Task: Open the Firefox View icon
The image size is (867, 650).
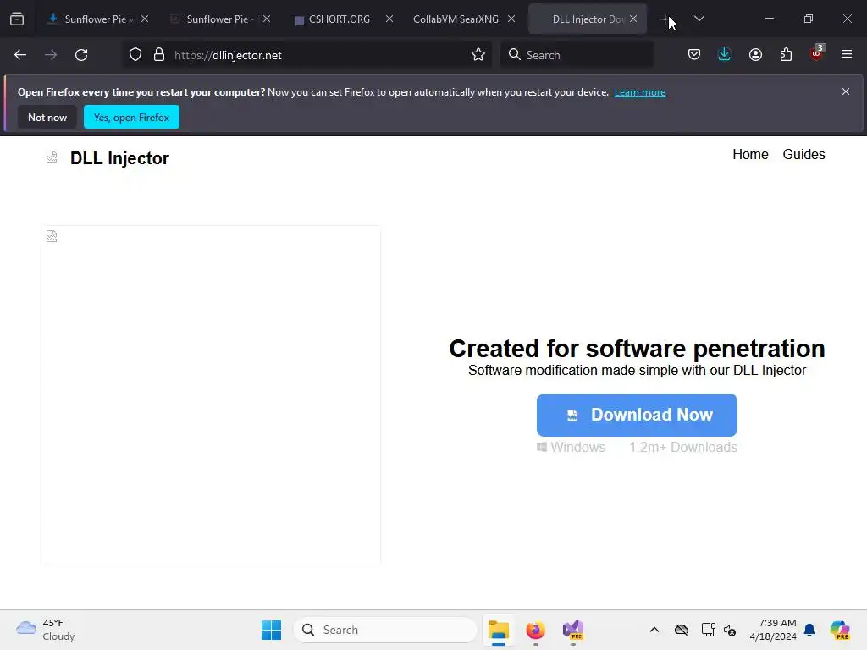Action: click(17, 19)
